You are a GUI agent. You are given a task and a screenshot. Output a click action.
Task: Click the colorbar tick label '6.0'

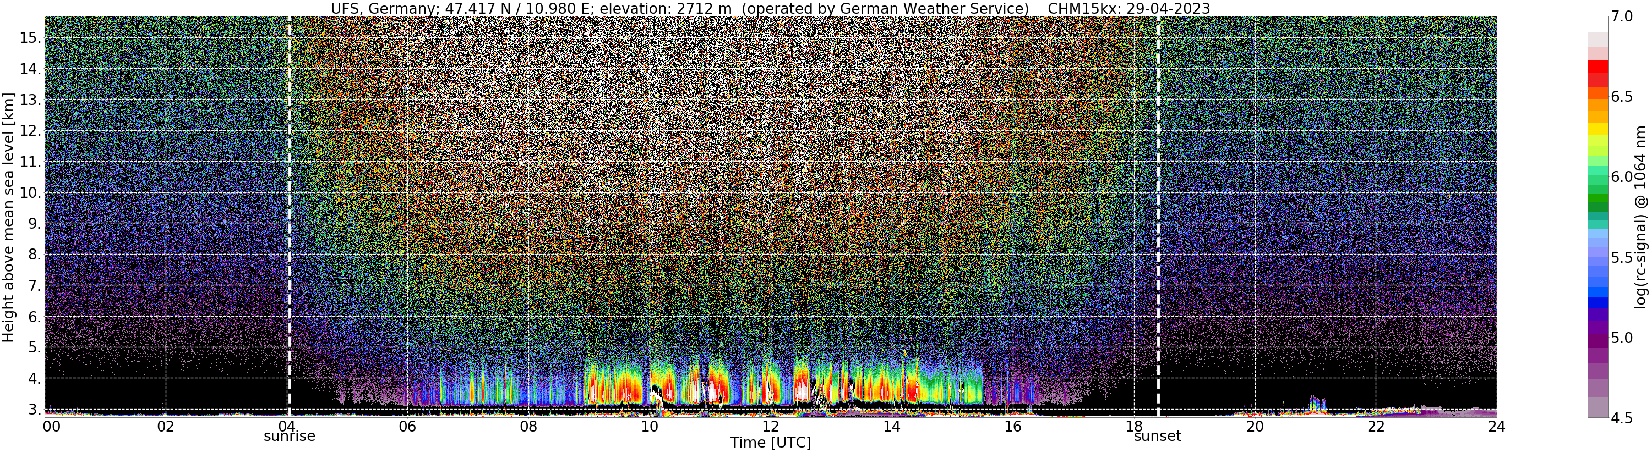[x=1622, y=177]
